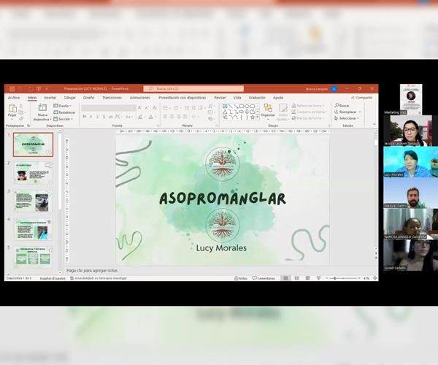This screenshot has width=438, height=365.
Task: Open Reemplazar dropdown arrow
Action: pos(360,112)
